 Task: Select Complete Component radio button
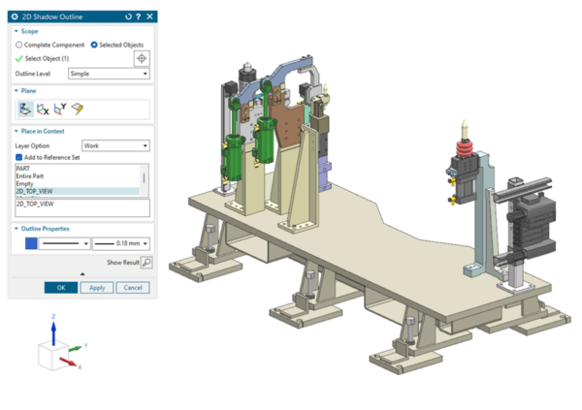point(20,45)
